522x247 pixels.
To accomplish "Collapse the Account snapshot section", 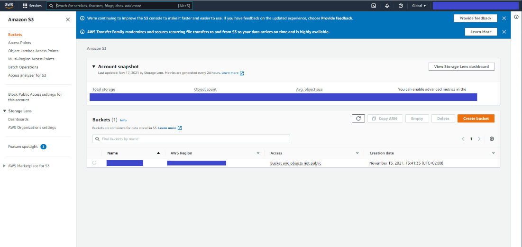I will click(x=94, y=67).
